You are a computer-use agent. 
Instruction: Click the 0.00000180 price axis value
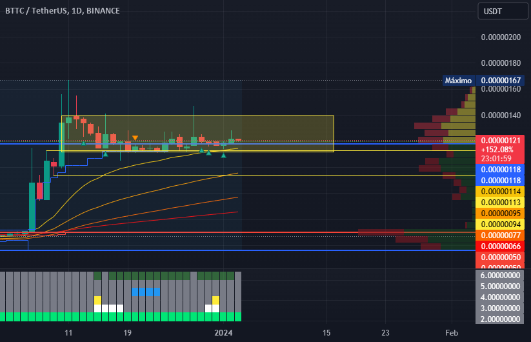point(501,63)
